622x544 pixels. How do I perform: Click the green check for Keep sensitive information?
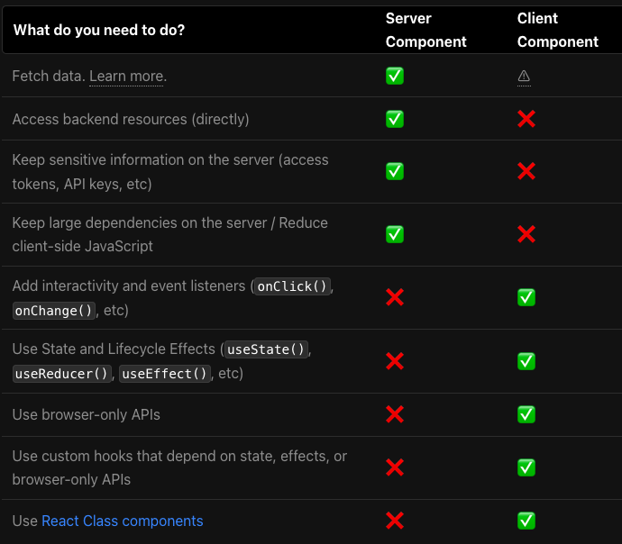click(x=395, y=171)
